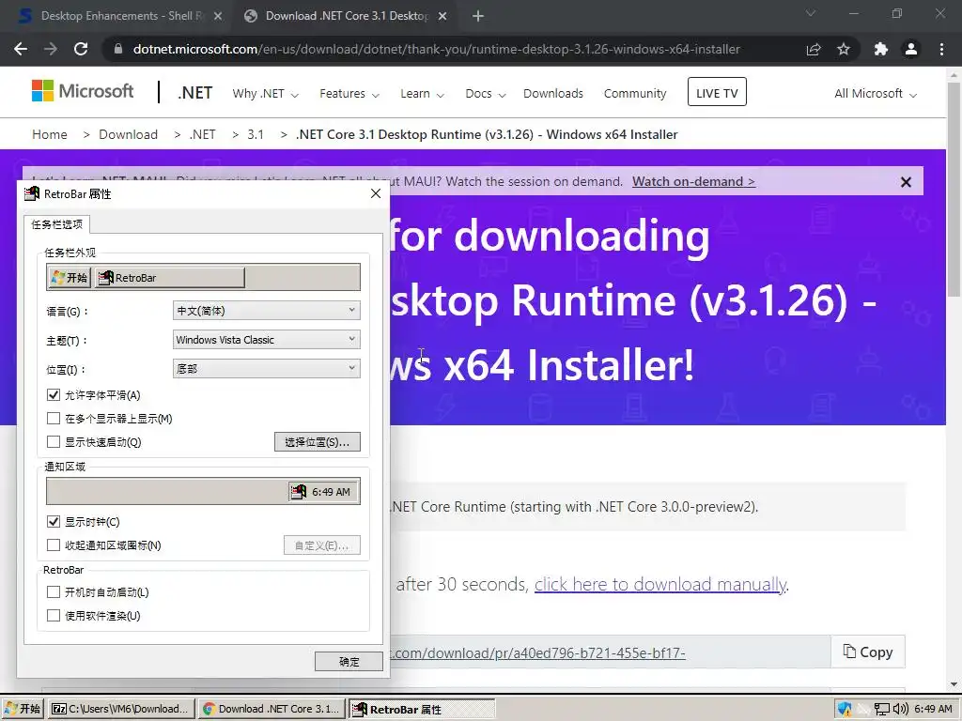The width and height of the screenshot is (962, 721).
Task: View site security lock info
Action: point(117,49)
